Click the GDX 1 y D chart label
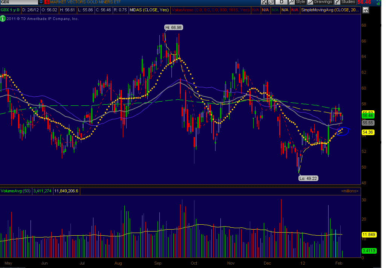Viewport: 390px width, 268px height. pos(10,10)
